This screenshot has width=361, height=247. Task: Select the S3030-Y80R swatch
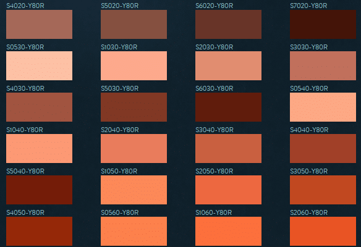[323, 66]
